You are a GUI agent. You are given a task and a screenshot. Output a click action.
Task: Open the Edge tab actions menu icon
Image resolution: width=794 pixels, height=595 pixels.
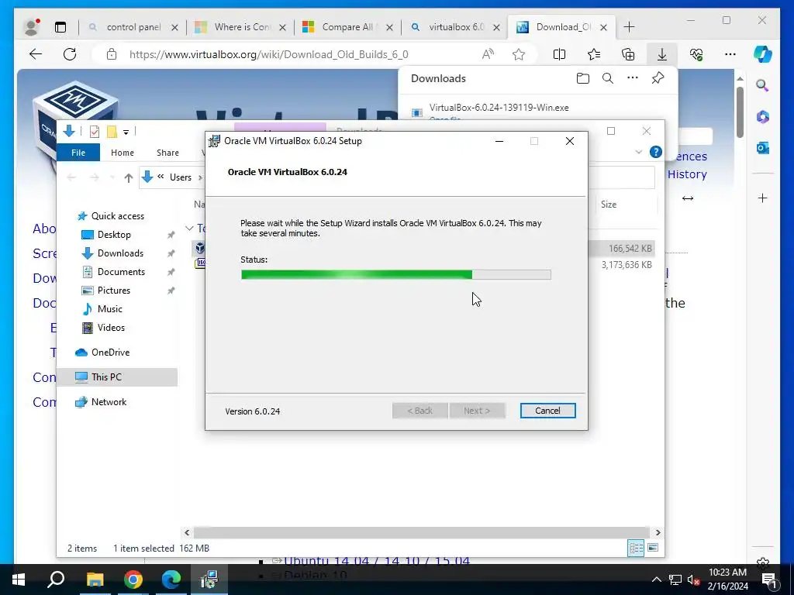60,27
